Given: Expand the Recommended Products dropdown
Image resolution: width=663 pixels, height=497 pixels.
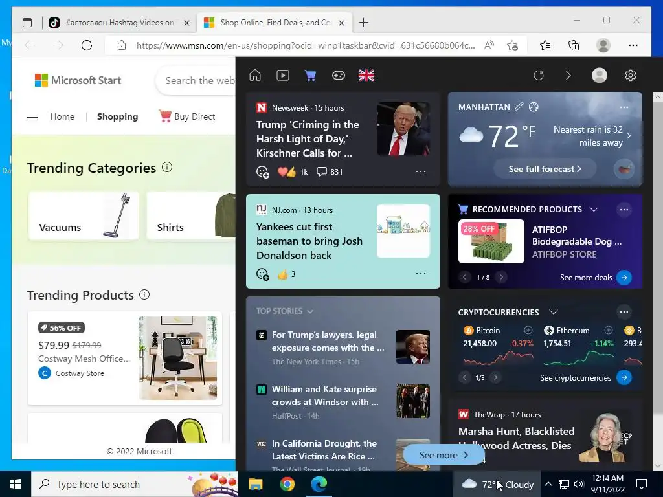Looking at the screenshot, I should [x=594, y=209].
